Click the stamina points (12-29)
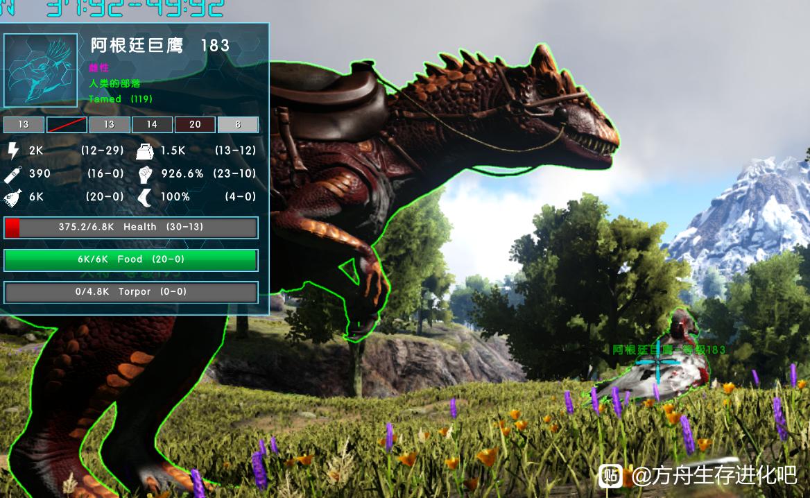The image size is (810, 498). pyautogui.click(x=102, y=151)
